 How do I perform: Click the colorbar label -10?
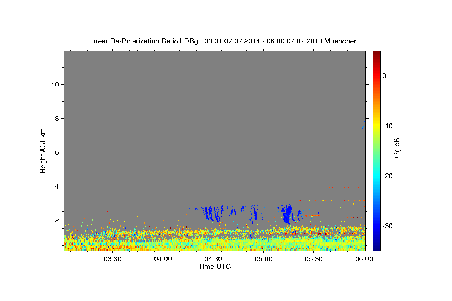[x=388, y=126]
